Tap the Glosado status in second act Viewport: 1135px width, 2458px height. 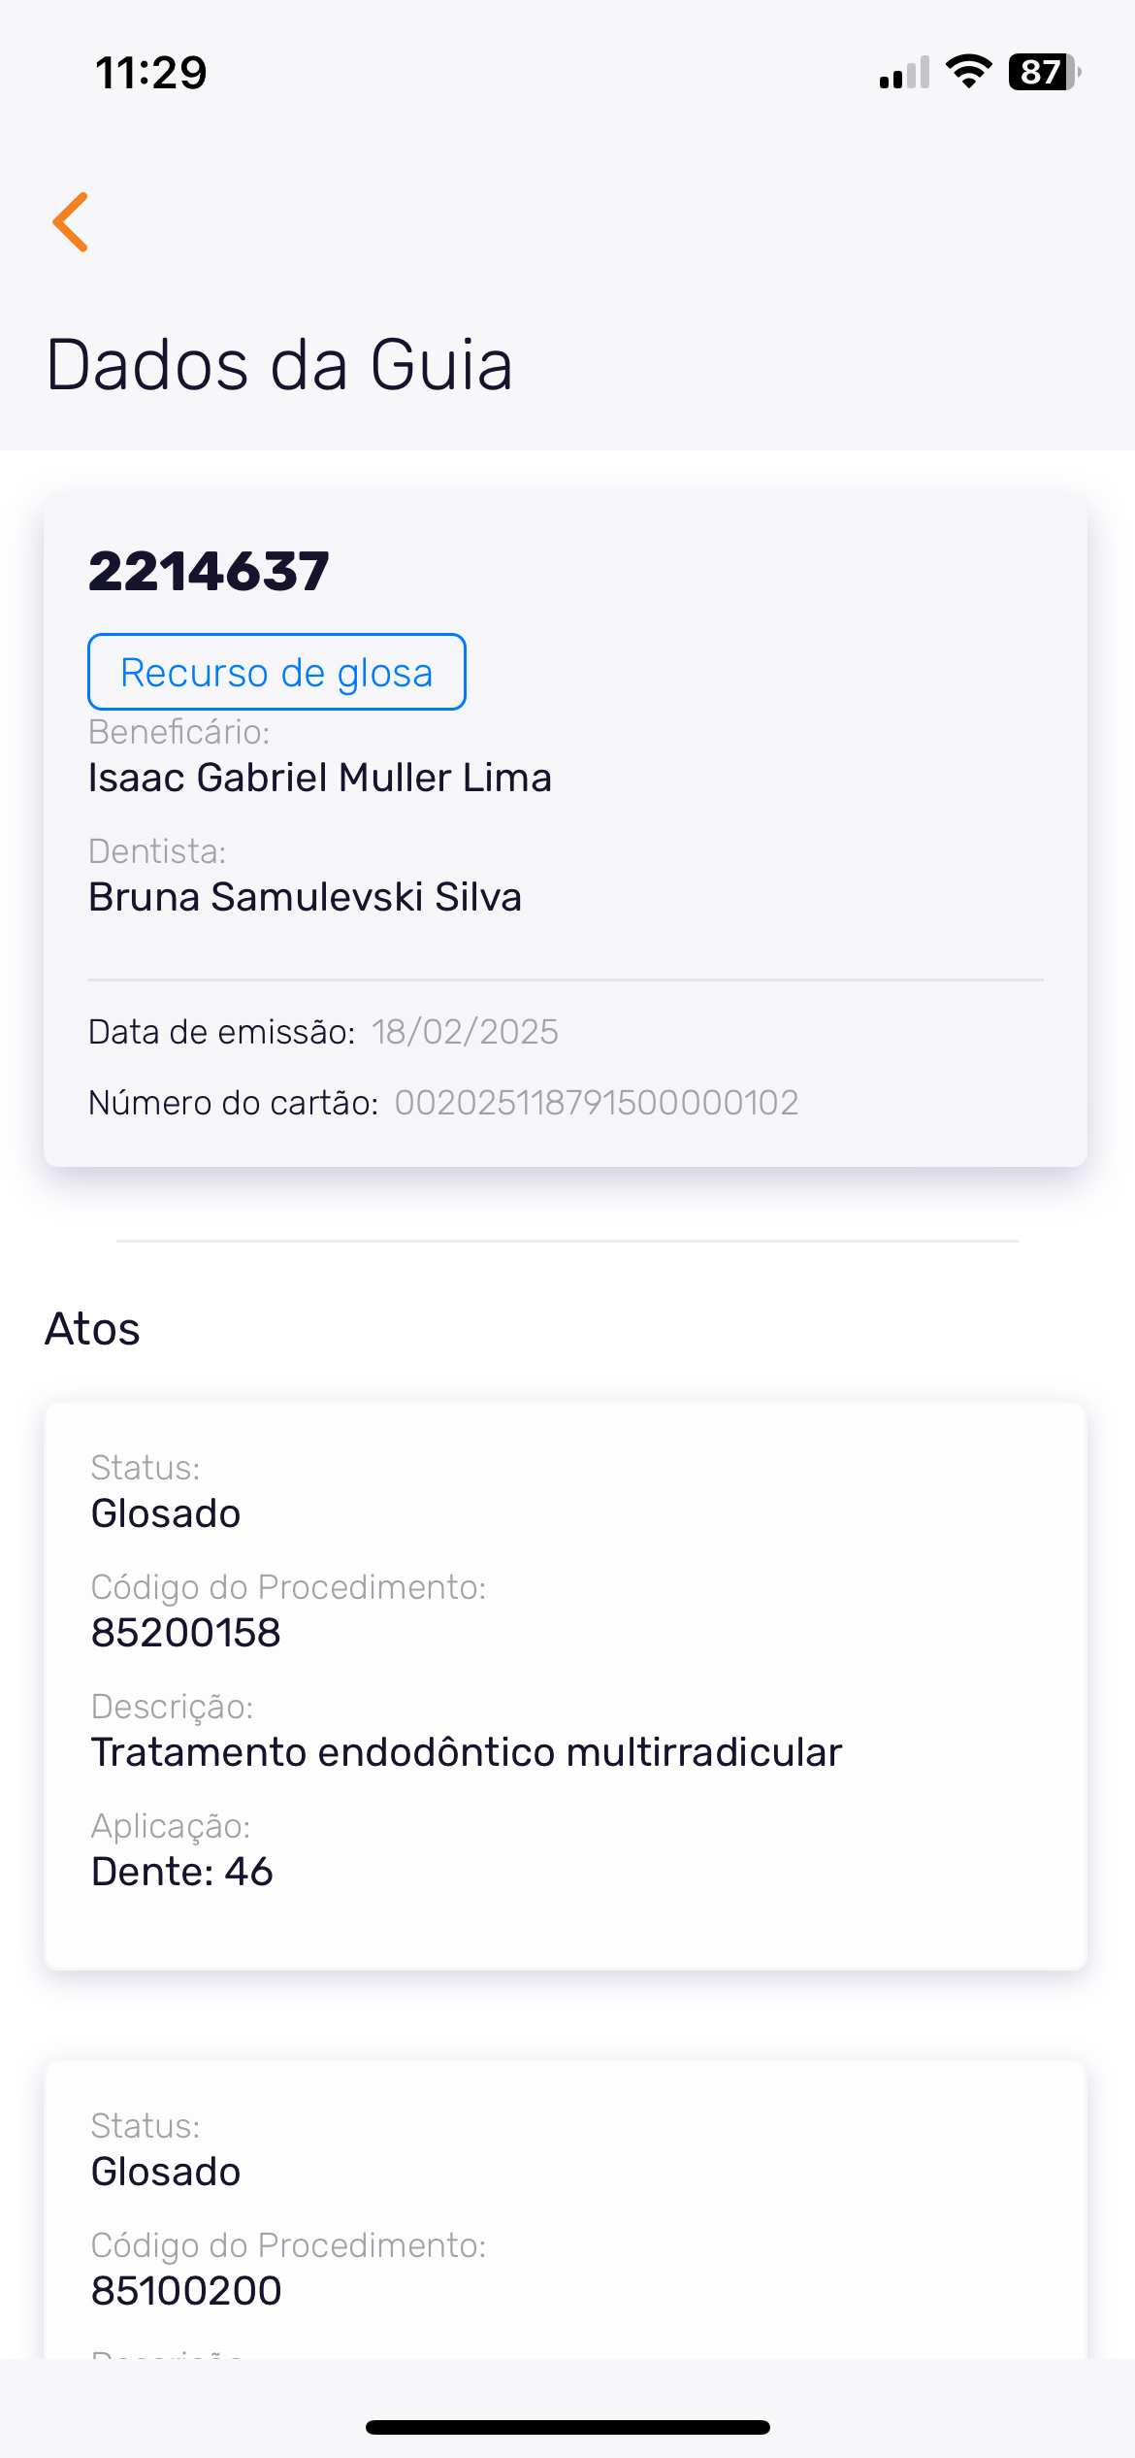click(x=166, y=2172)
